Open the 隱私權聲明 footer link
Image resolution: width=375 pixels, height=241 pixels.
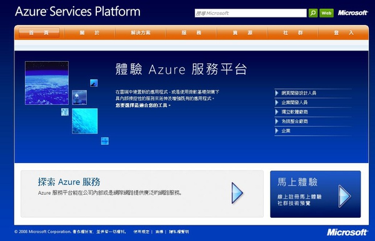[179, 232]
